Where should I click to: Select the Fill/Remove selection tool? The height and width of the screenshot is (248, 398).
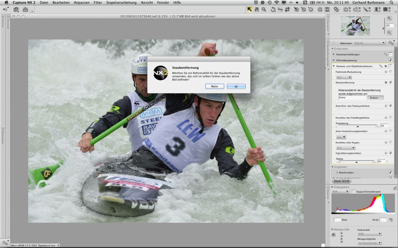click(x=387, y=9)
